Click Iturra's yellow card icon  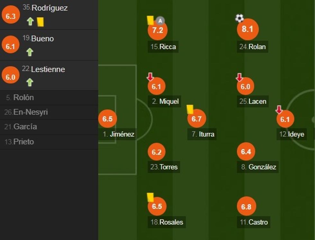pyautogui.click(x=190, y=109)
